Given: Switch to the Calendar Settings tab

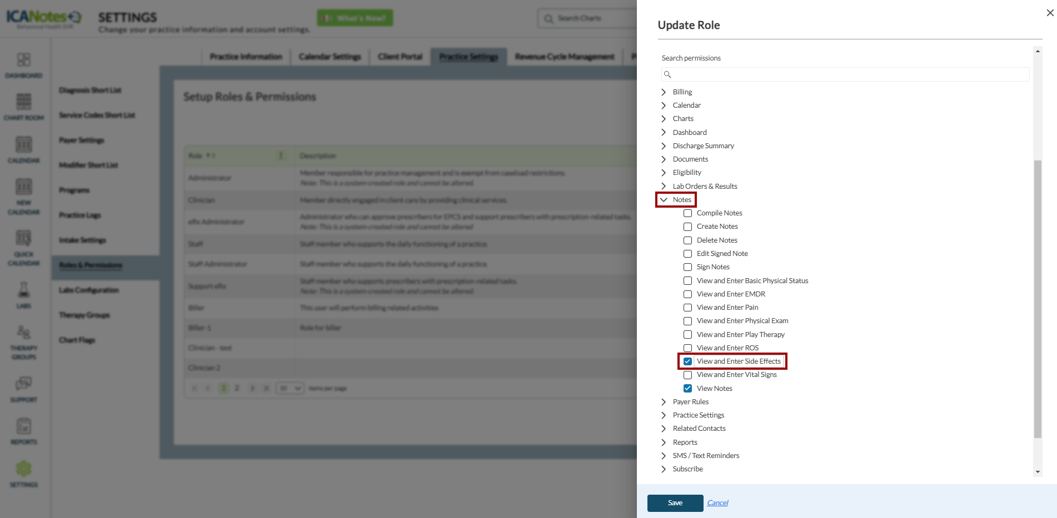Looking at the screenshot, I should [x=330, y=57].
